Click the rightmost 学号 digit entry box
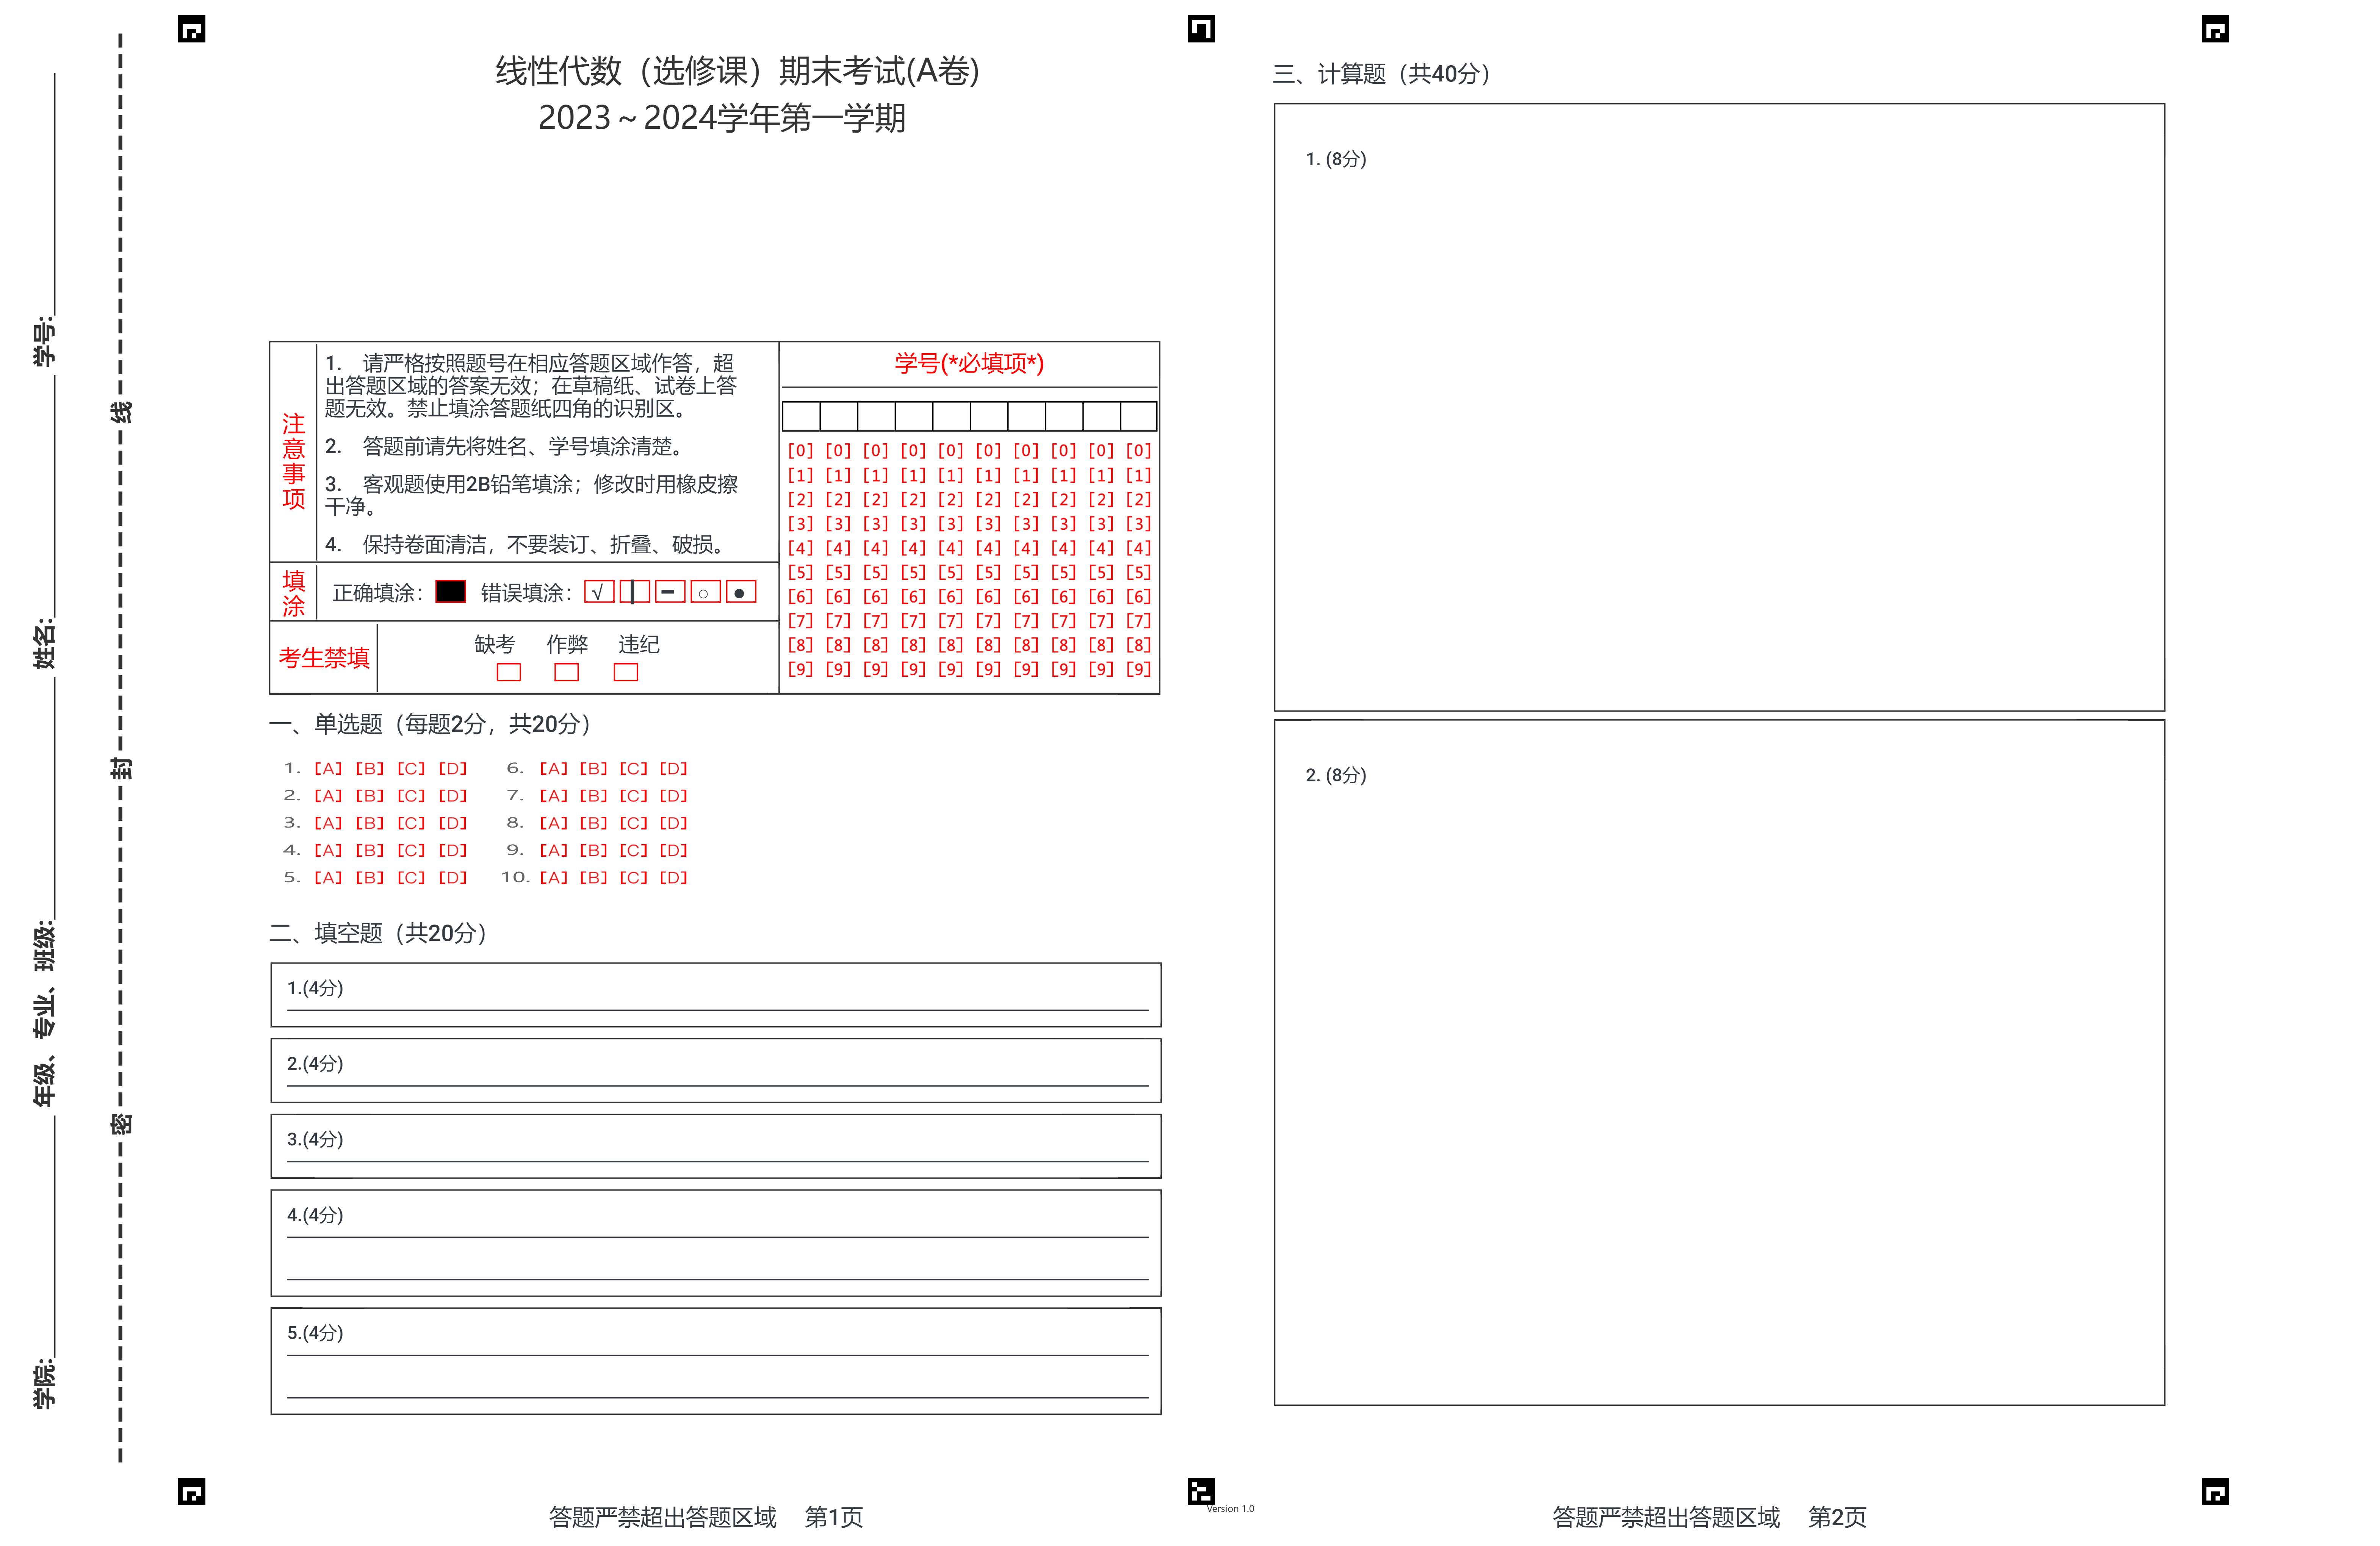The height and width of the screenshot is (1546, 2380). tap(1138, 416)
